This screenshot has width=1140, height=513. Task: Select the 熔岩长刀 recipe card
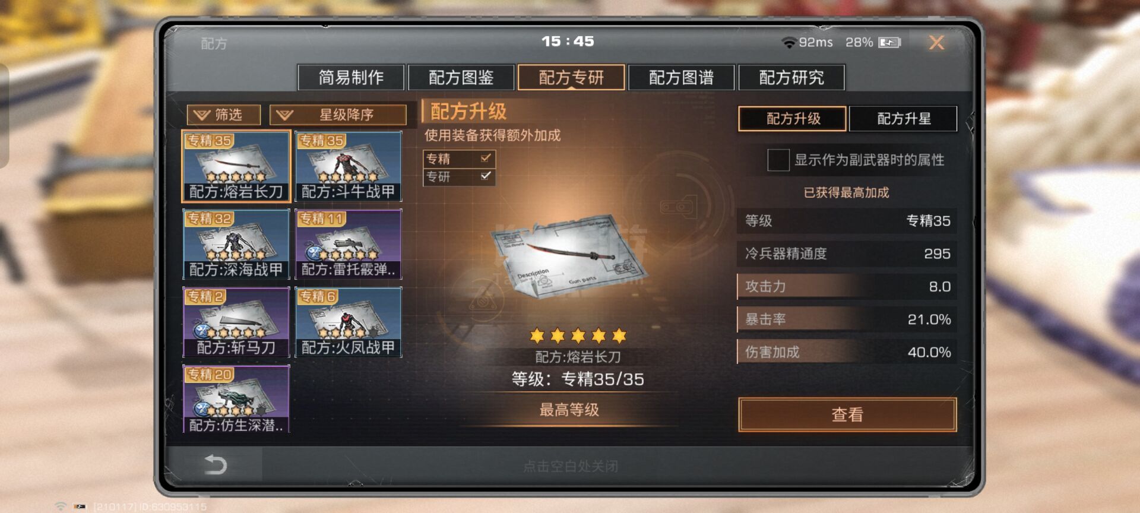coord(236,166)
